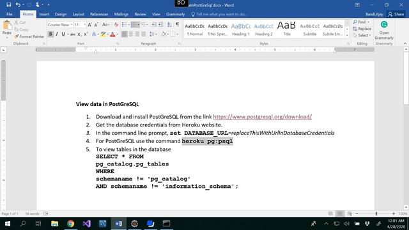Screen dimensions: 409x230
Task: Justify the paragraph text
Action: 143,34
